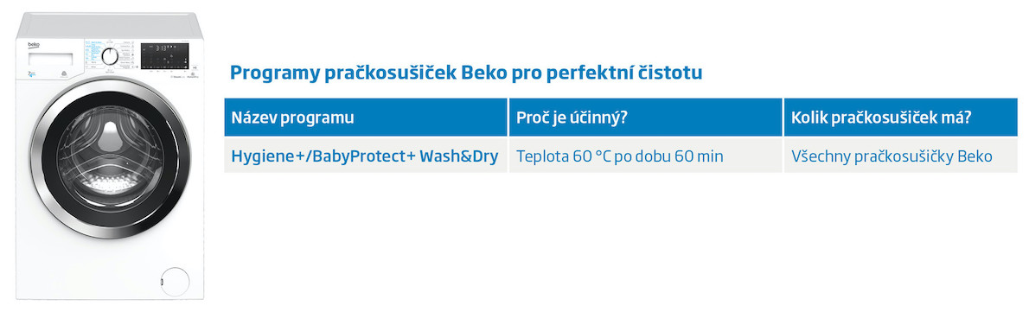
Task: Click heading 'Programy pračkosušiček Beko pro perfektní čistotu'
Action: point(466,73)
